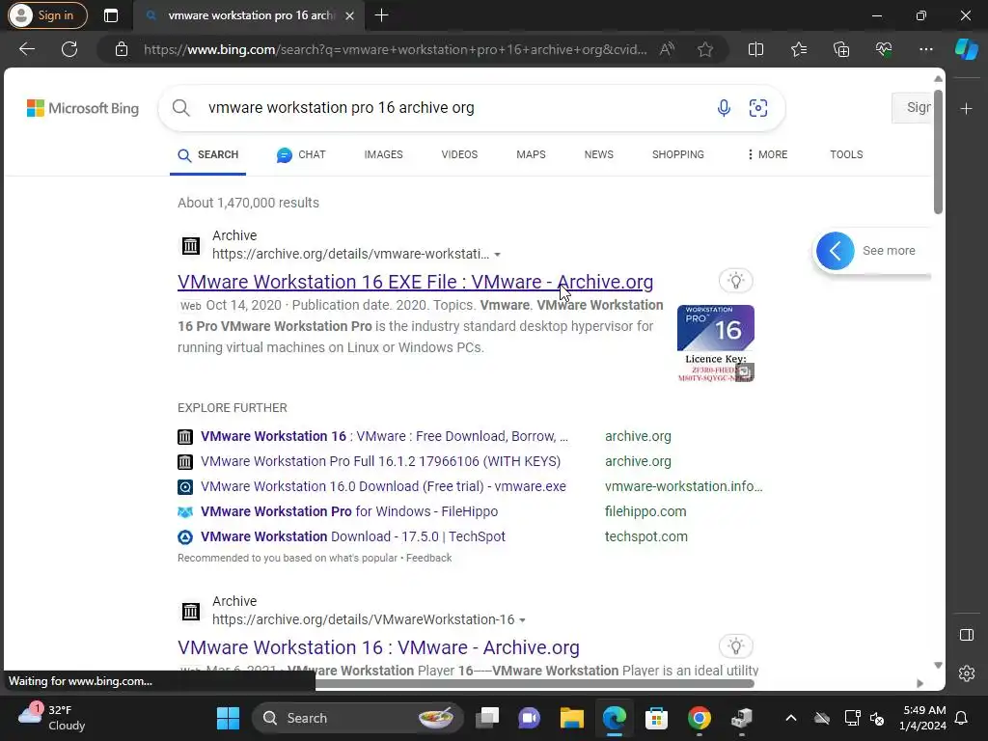The image size is (988, 741).
Task: Click the browser address bar
Action: click(x=395, y=49)
